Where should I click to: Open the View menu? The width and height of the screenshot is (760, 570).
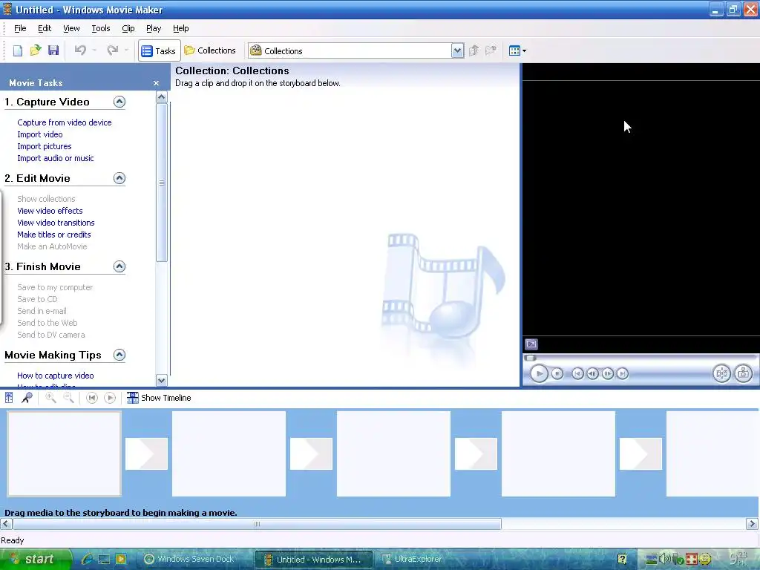pos(71,28)
